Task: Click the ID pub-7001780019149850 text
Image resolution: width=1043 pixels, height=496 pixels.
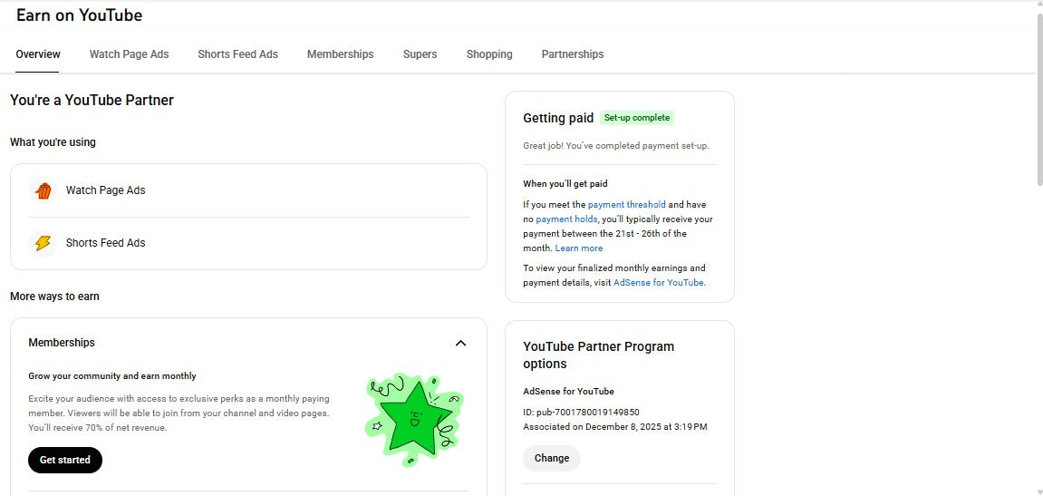Action: click(x=581, y=412)
